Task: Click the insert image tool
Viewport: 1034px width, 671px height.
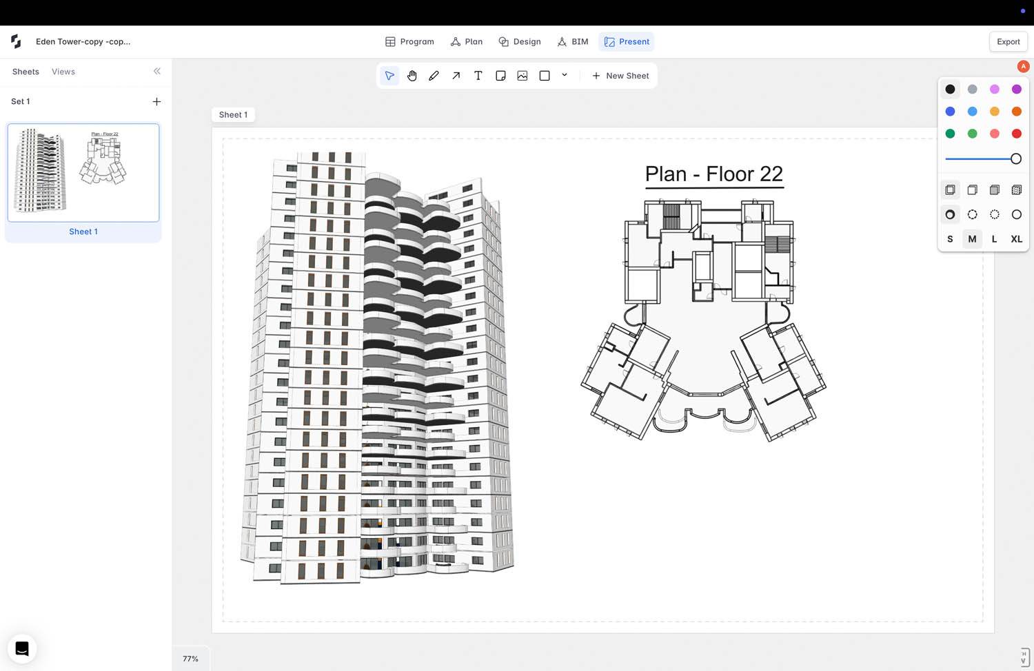Action: [523, 76]
